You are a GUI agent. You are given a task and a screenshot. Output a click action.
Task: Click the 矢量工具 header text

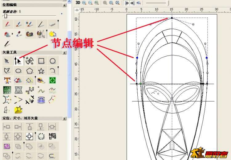point(10,52)
